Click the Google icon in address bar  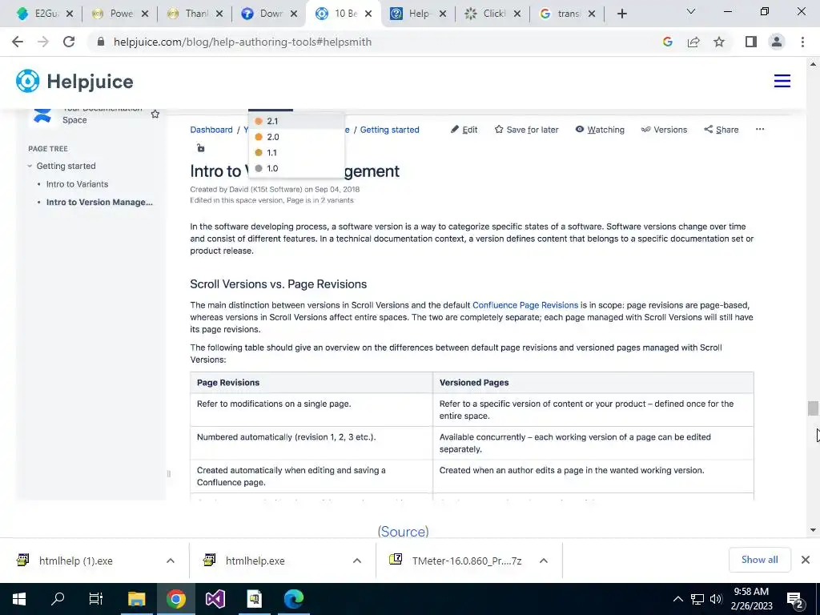tap(667, 42)
